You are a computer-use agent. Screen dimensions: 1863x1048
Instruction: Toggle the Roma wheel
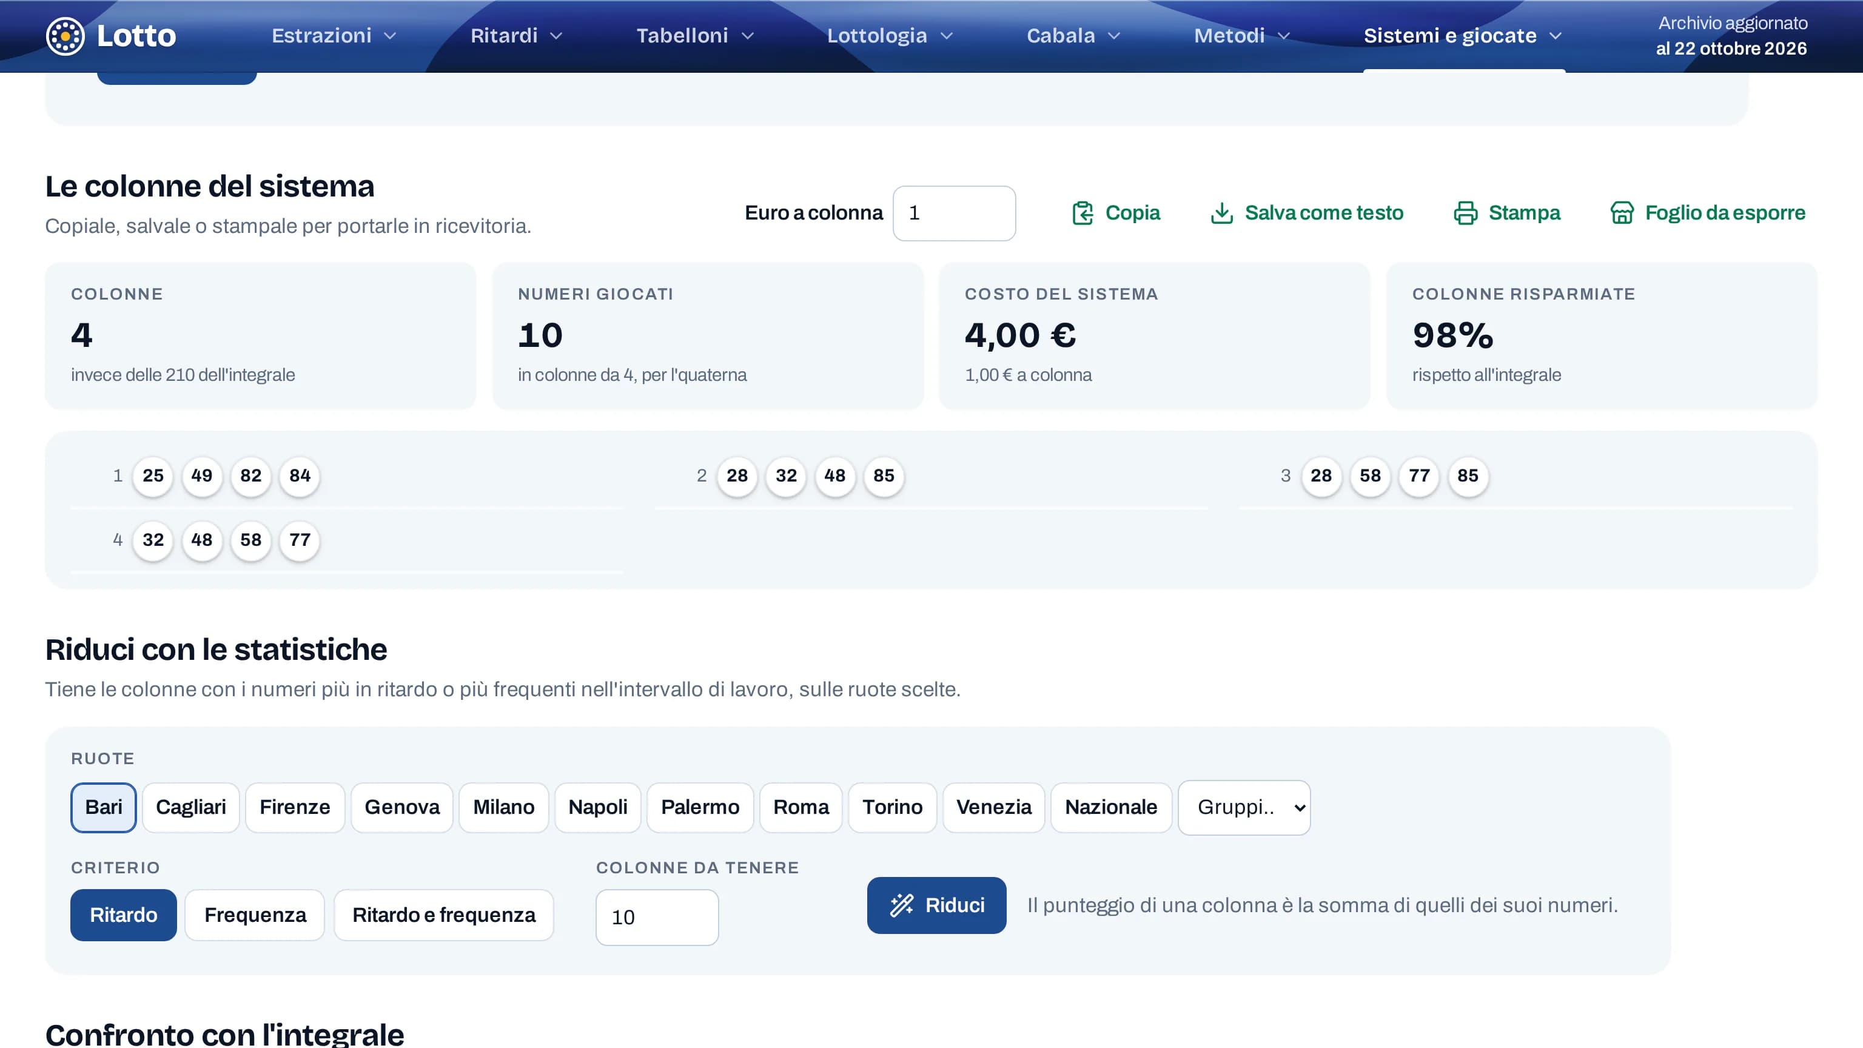click(x=801, y=807)
